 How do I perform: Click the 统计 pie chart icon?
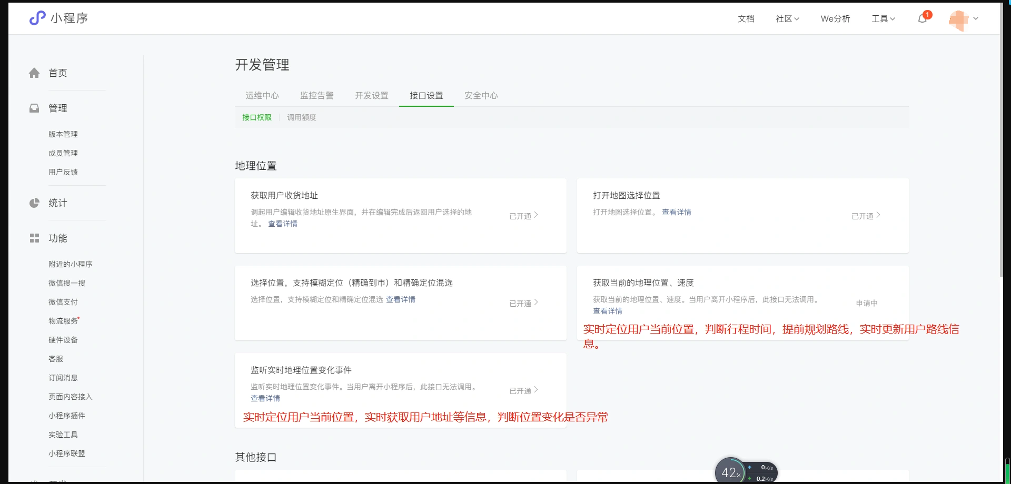point(34,203)
